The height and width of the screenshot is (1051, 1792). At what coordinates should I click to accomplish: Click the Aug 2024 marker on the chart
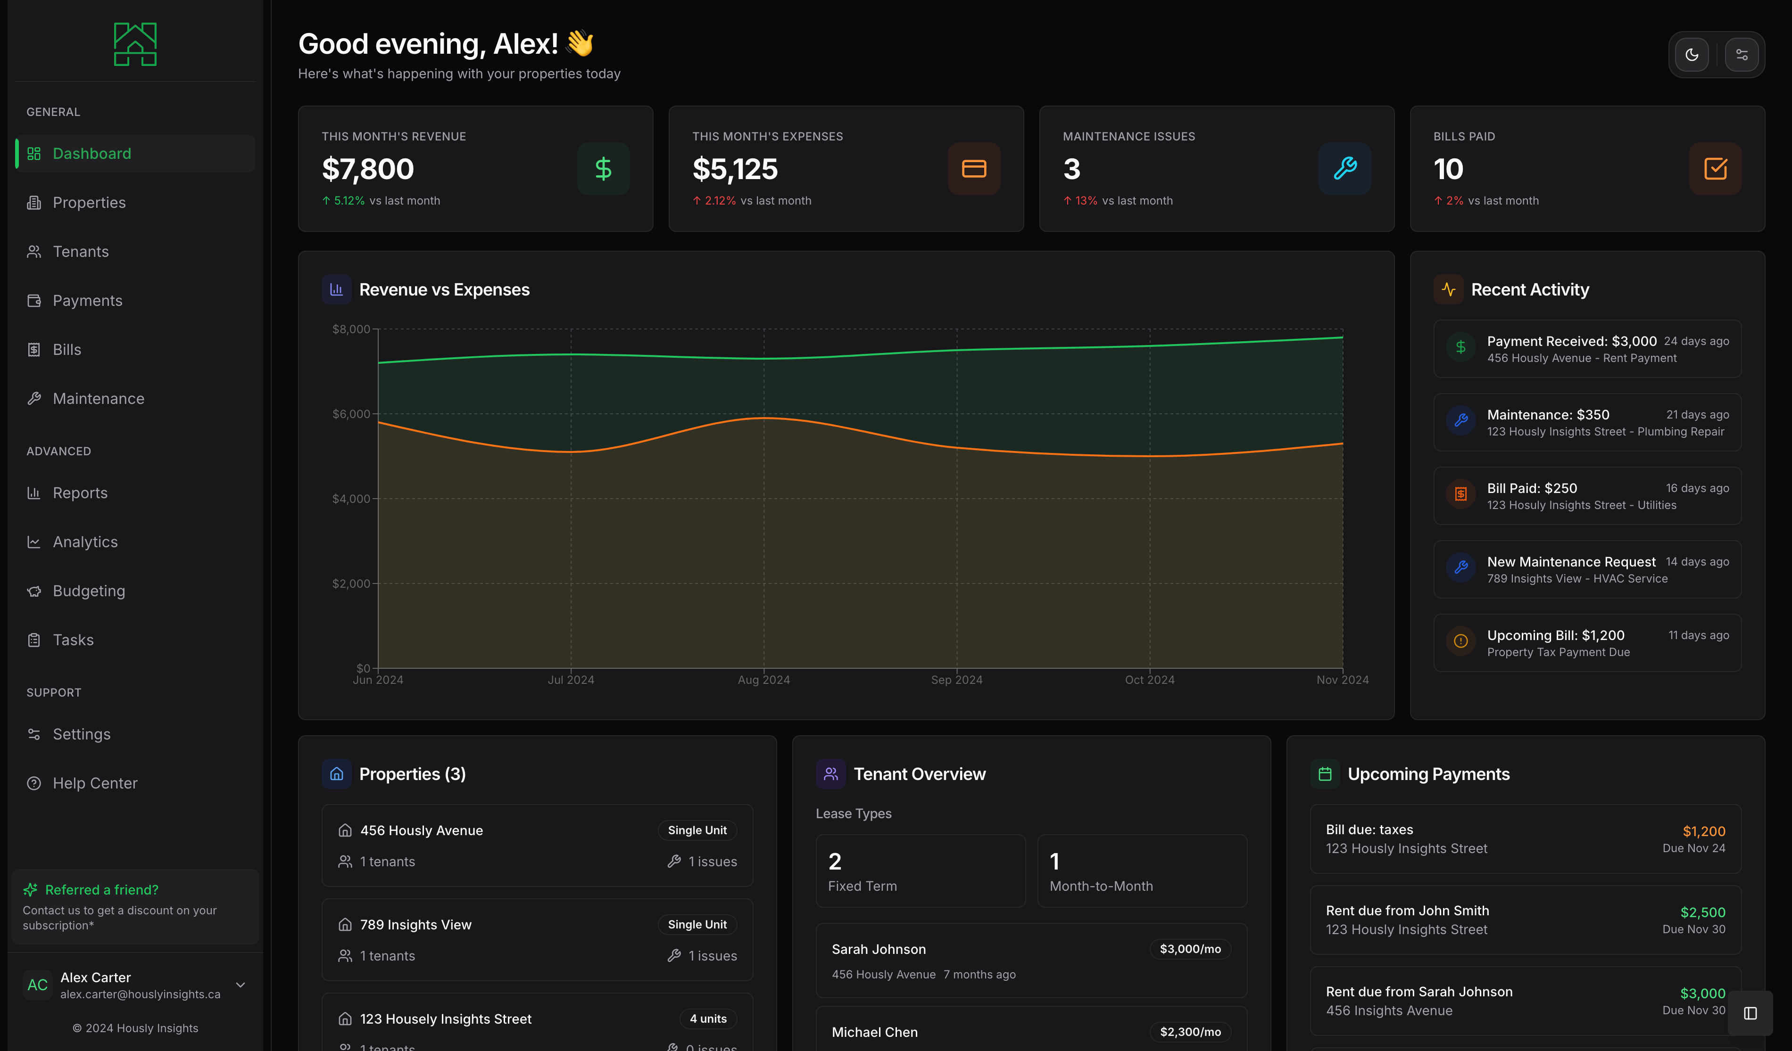click(x=764, y=680)
